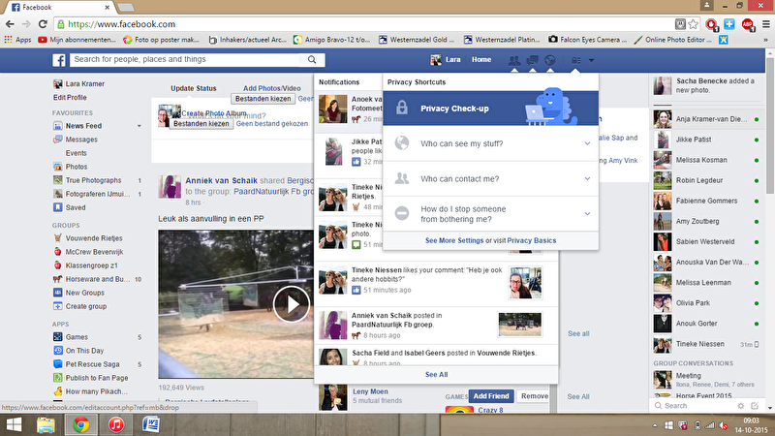775x436 pixels.
Task: Play the video in the news feed
Action: click(x=291, y=305)
